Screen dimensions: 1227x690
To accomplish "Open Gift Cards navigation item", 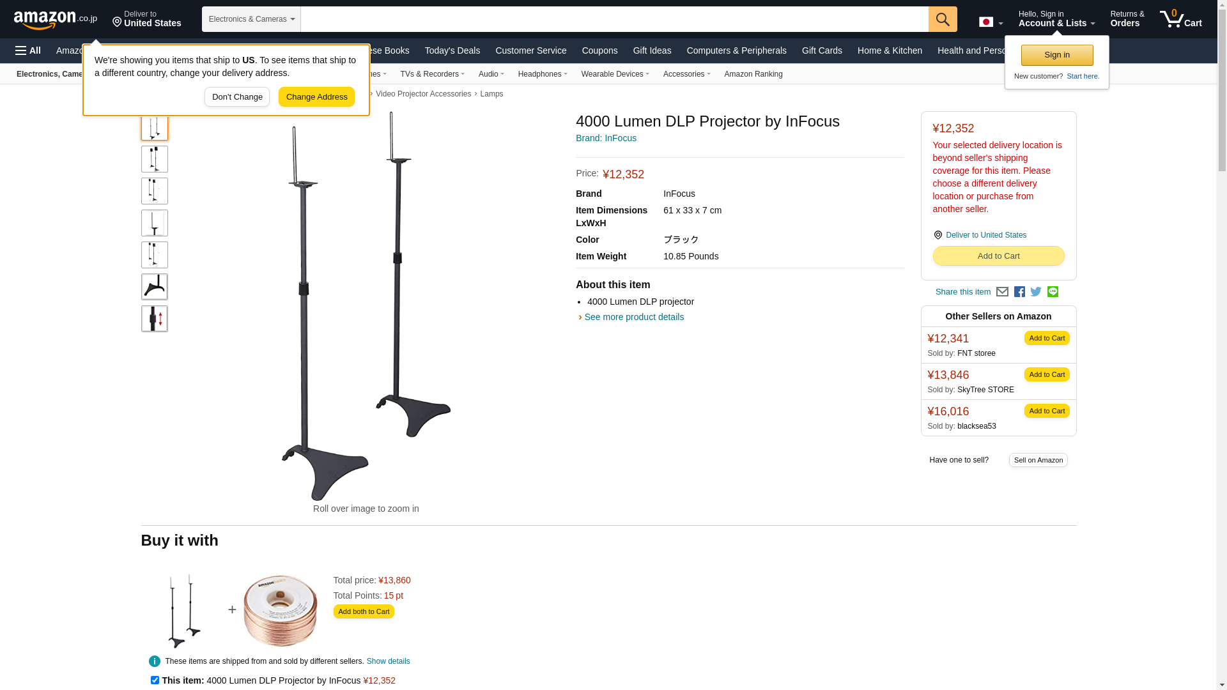I will [822, 50].
